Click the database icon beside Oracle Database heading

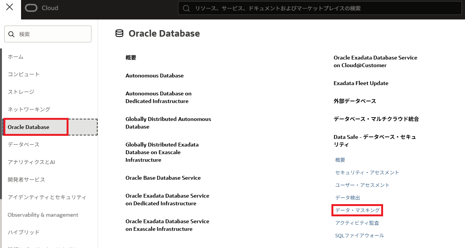pyautogui.click(x=119, y=34)
